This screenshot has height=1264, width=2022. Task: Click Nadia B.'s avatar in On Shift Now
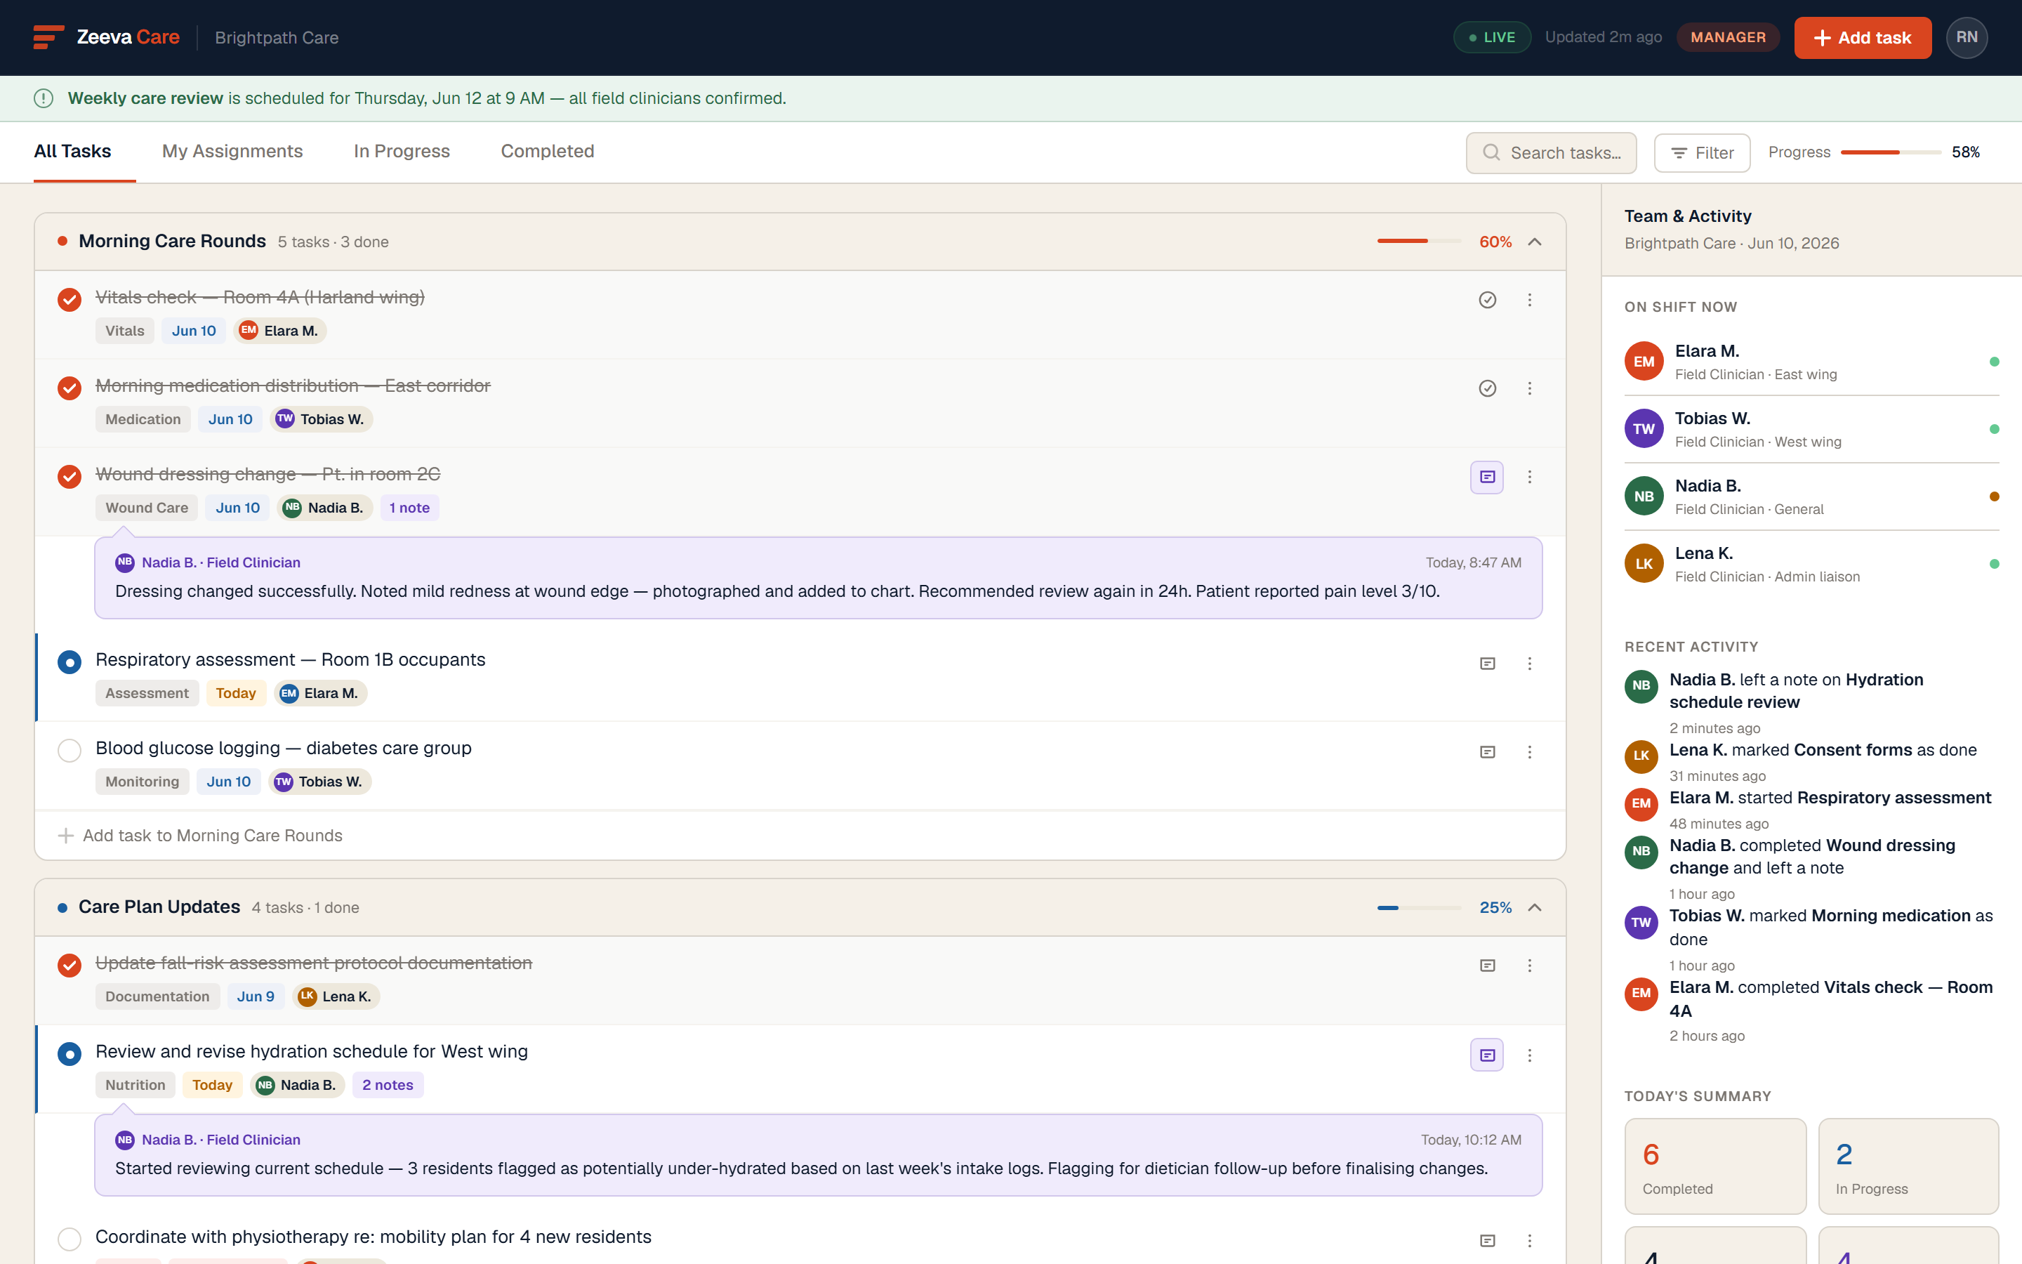click(1644, 496)
